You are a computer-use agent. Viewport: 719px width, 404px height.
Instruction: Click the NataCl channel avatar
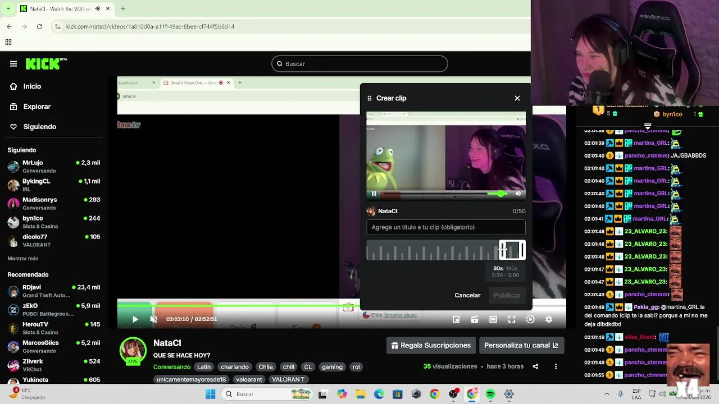(133, 351)
